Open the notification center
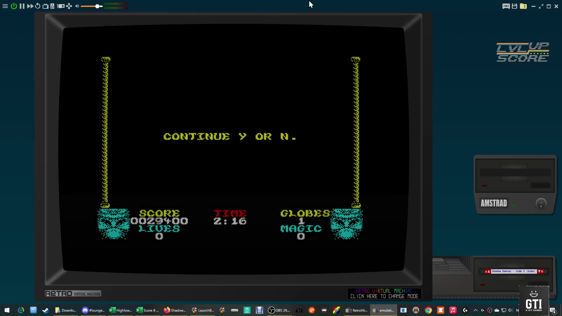Screen dimensions: 562x316 553,310
